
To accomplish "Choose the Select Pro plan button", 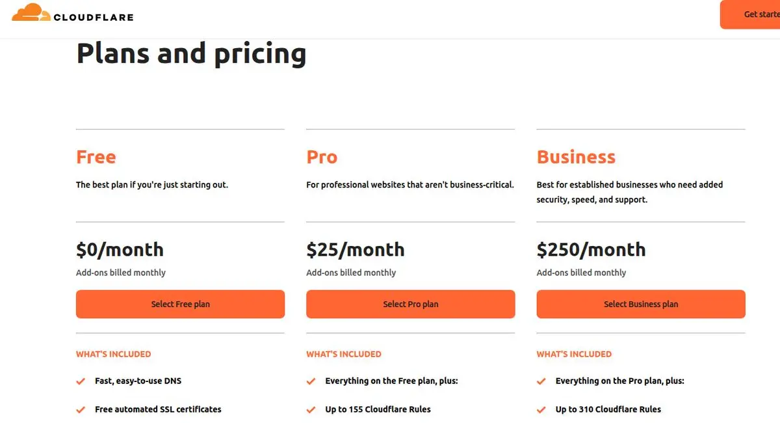I will [410, 304].
